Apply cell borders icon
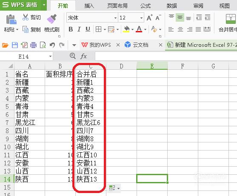Screen dimensions: 237x196 (98, 29)
